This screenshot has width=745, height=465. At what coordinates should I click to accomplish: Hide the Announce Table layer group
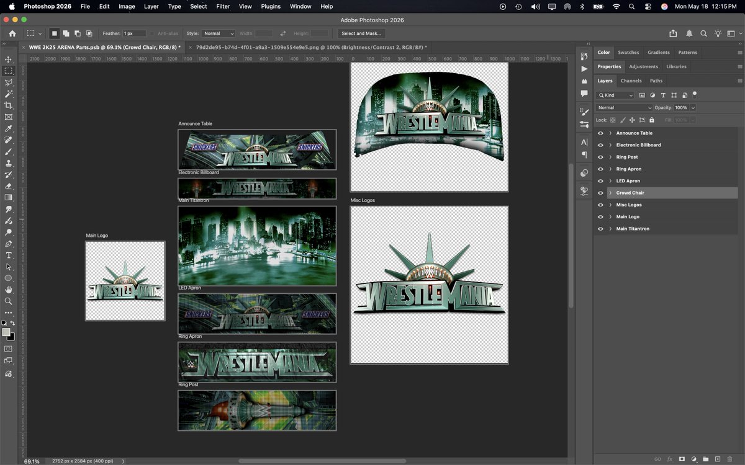[600, 133]
